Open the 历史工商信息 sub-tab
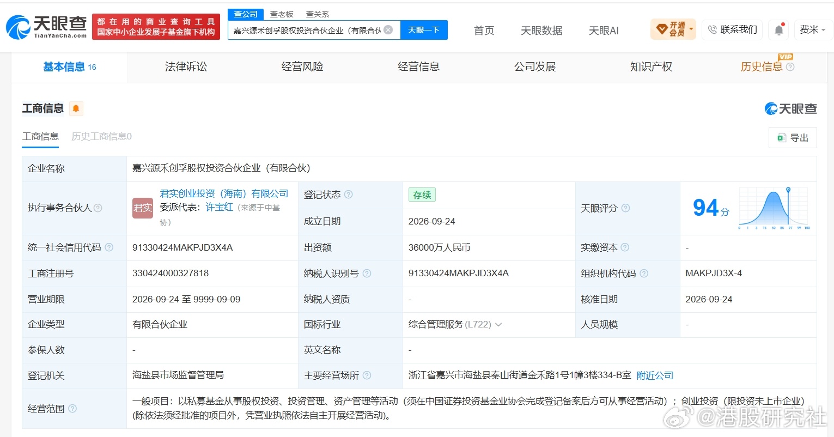 pyautogui.click(x=102, y=136)
